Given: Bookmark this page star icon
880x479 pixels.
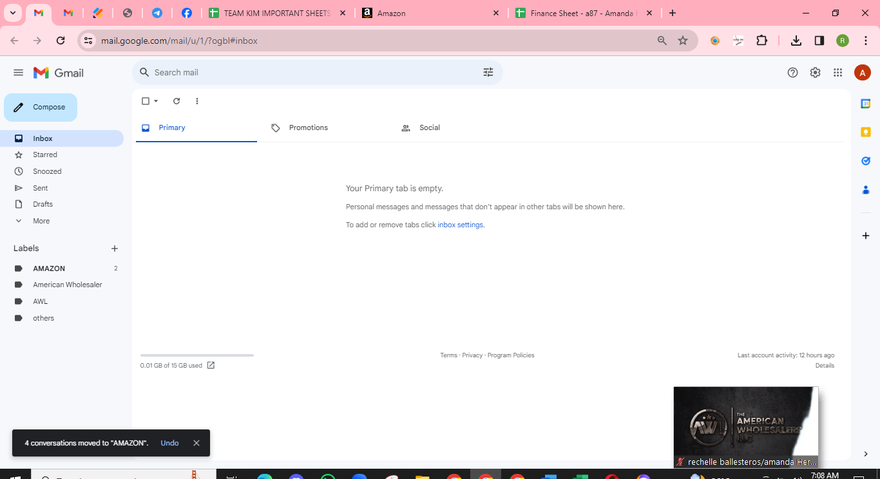Looking at the screenshot, I should [683, 41].
